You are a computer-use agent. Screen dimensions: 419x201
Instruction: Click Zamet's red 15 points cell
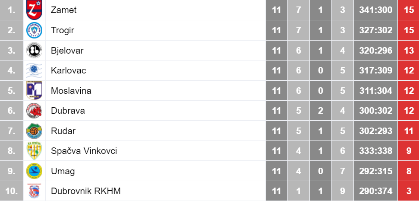coord(409,10)
